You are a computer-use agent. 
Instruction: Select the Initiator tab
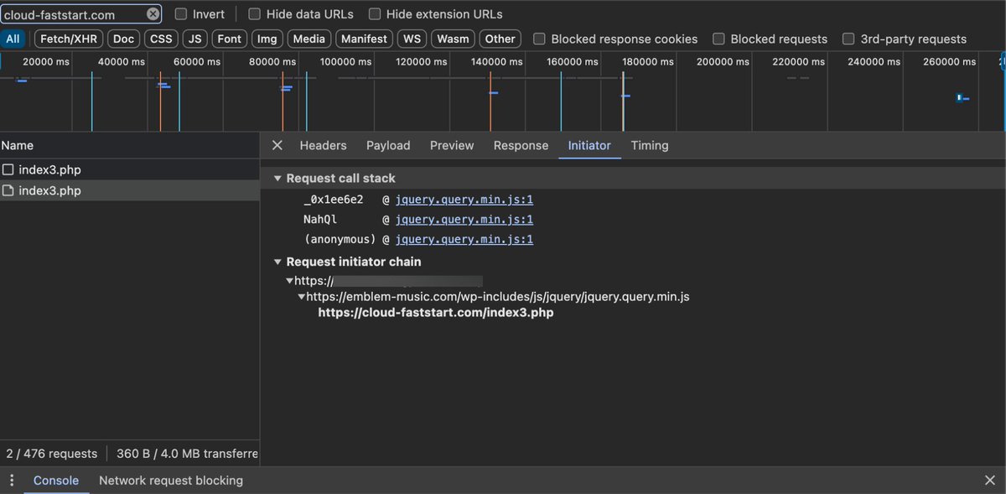pos(589,145)
